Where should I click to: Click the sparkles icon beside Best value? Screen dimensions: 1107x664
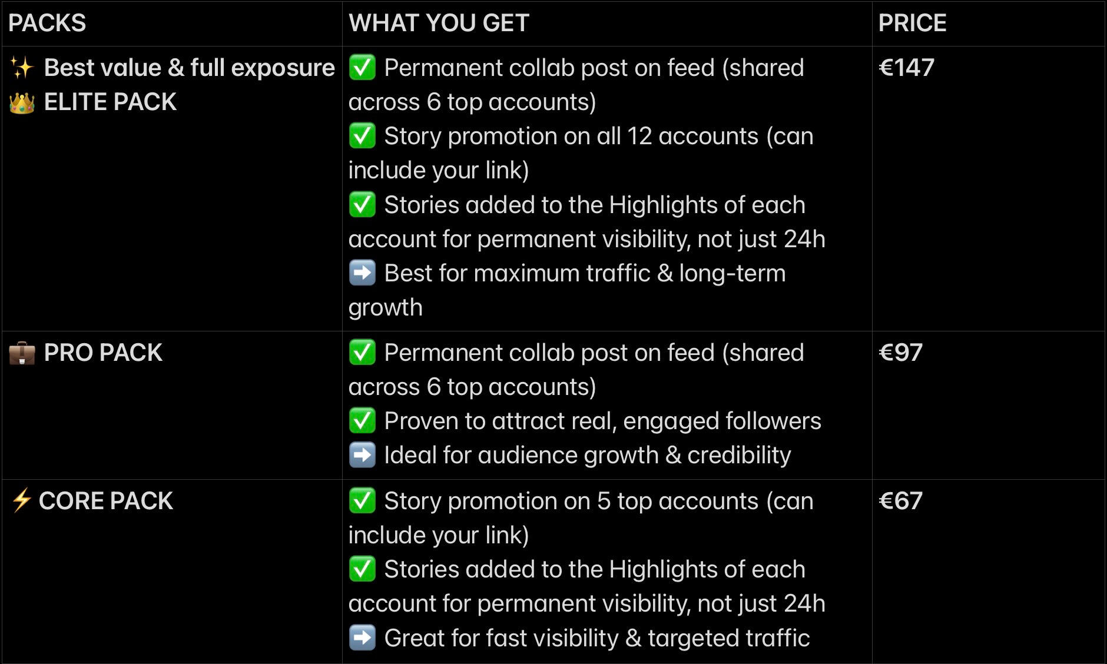tap(22, 68)
